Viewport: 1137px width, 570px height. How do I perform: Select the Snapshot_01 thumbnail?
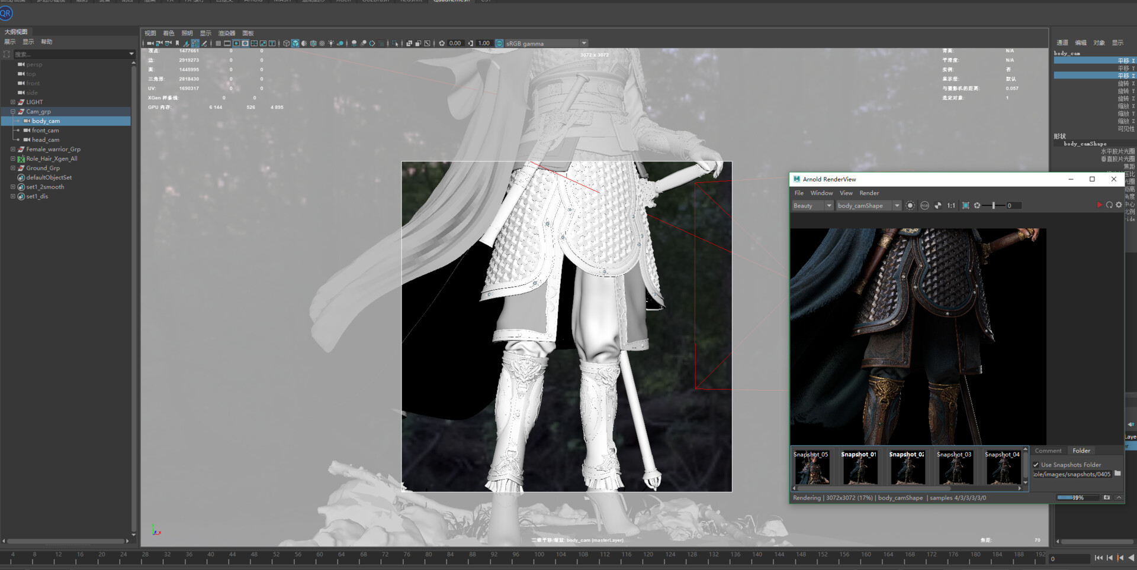859,468
